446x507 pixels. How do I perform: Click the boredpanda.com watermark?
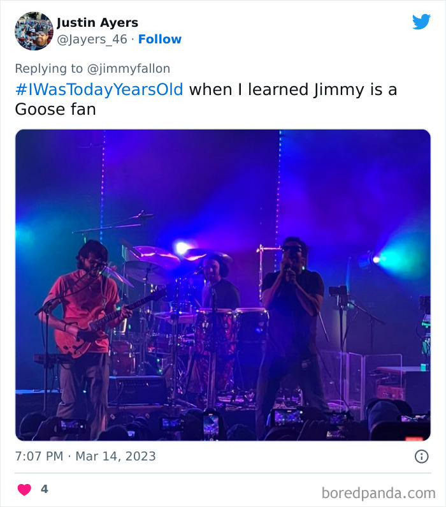pyautogui.click(x=378, y=492)
